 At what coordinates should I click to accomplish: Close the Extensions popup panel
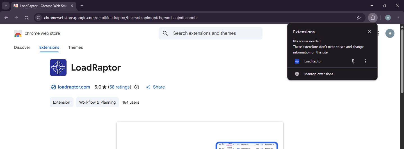pyautogui.click(x=369, y=32)
